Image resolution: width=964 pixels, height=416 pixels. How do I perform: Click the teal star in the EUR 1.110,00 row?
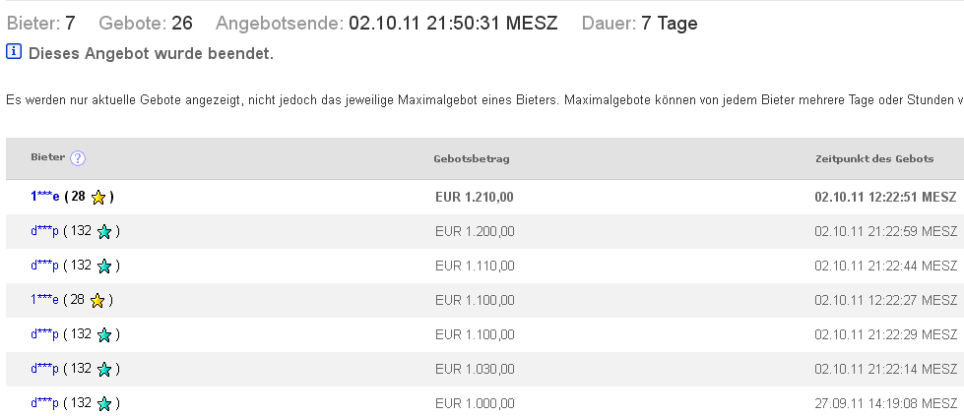(104, 267)
